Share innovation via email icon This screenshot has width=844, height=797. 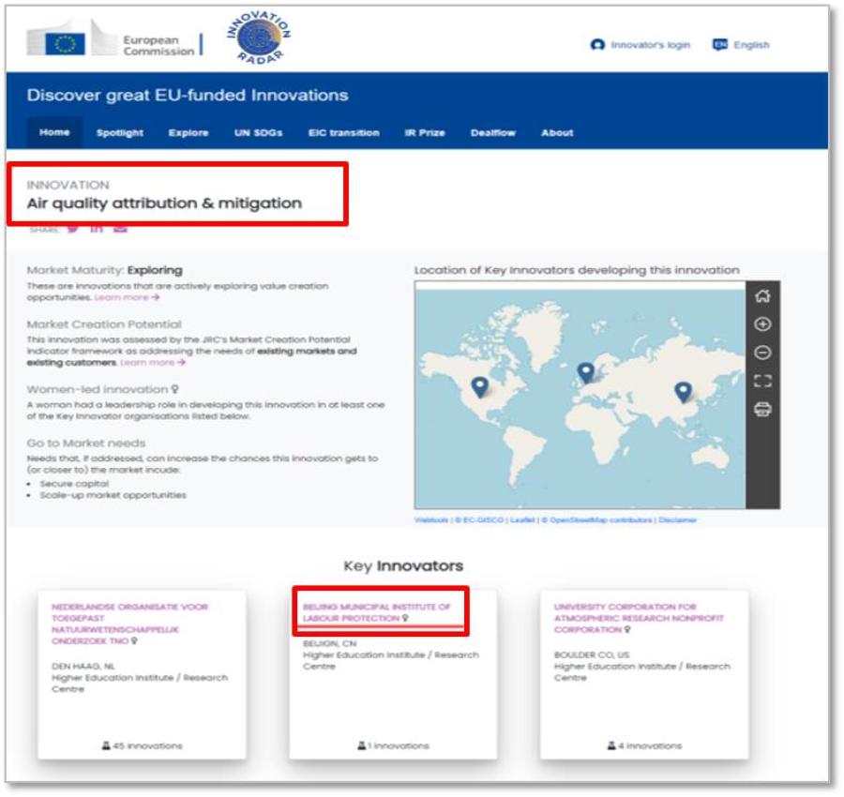point(120,228)
